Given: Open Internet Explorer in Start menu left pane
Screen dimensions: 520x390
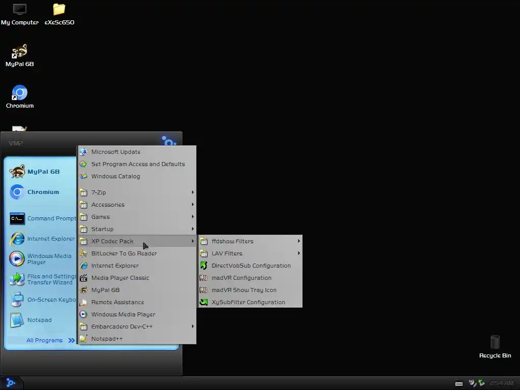Looking at the screenshot, I should point(42,239).
